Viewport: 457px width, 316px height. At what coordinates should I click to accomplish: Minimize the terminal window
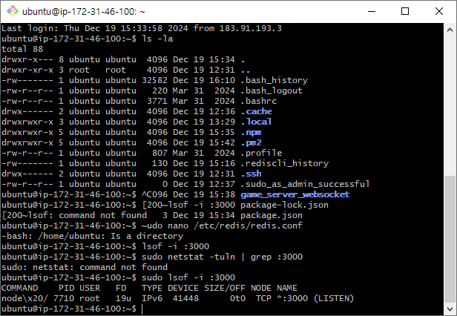point(372,11)
